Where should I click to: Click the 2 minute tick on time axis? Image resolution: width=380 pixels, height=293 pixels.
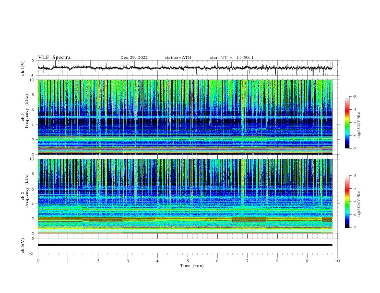(98, 261)
